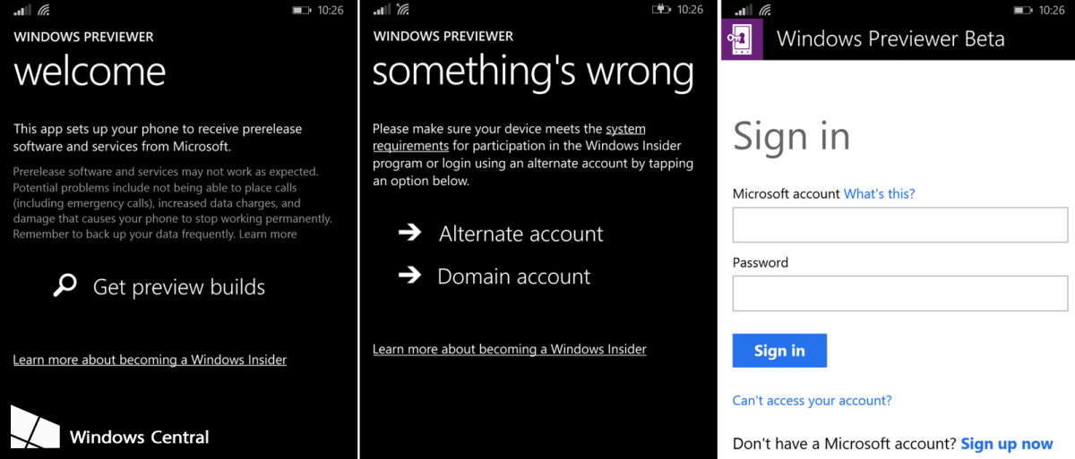This screenshot has width=1075, height=459.
Task: Tap the Sign up now link
Action: click(x=1007, y=444)
